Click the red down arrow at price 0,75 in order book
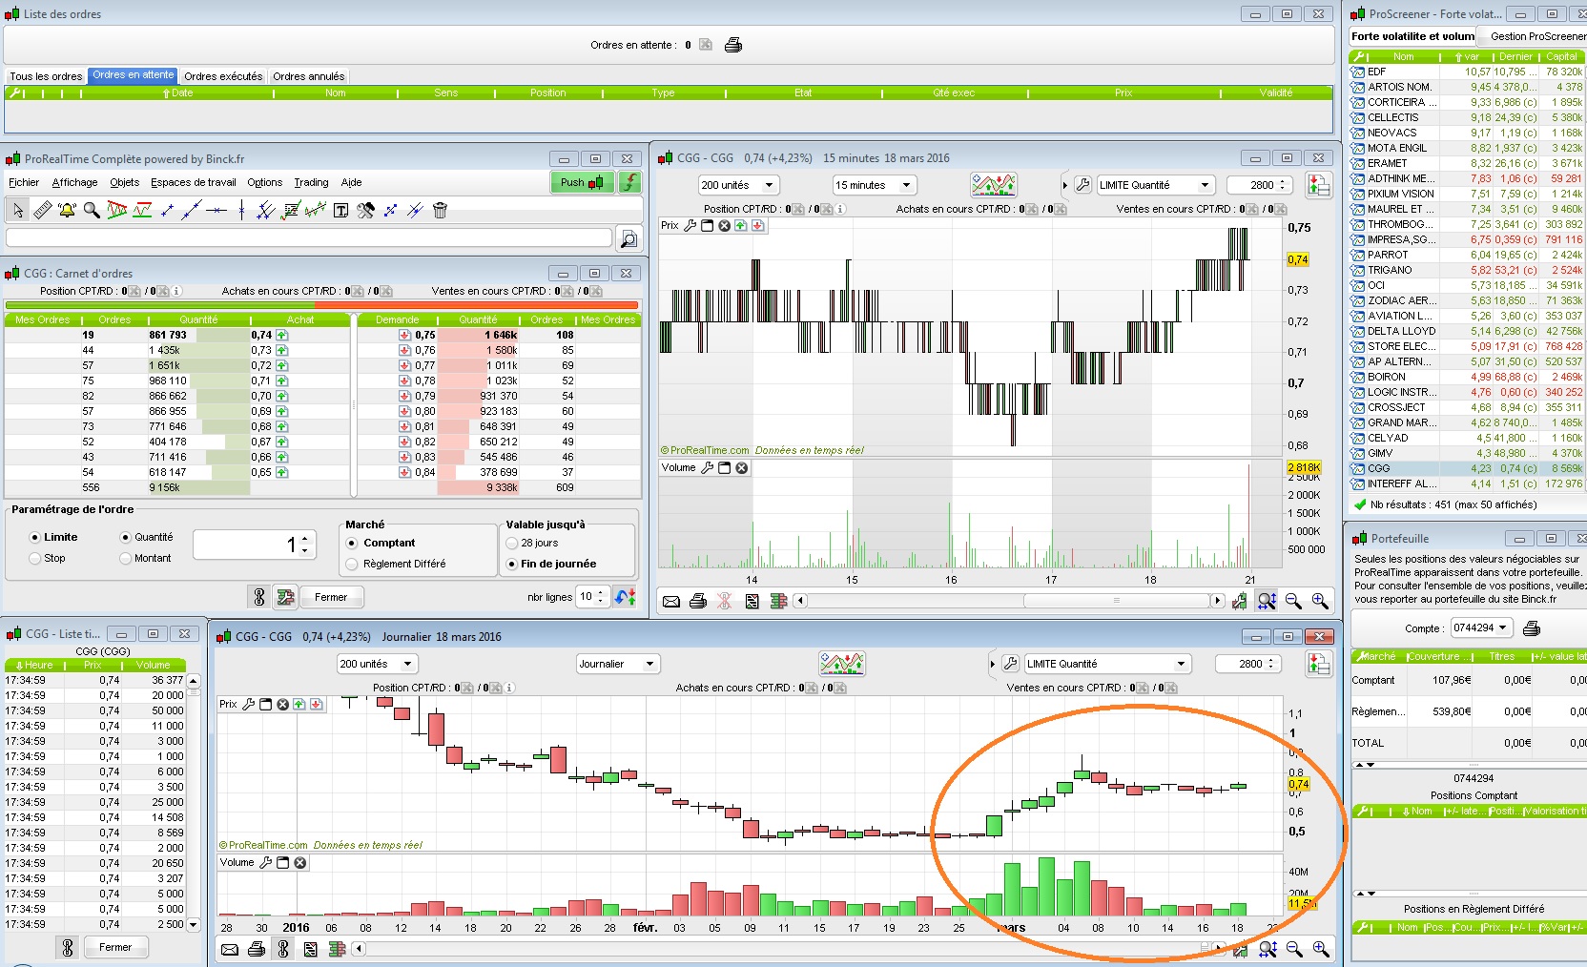Screen dimensions: 1587x967 [x=405, y=335]
